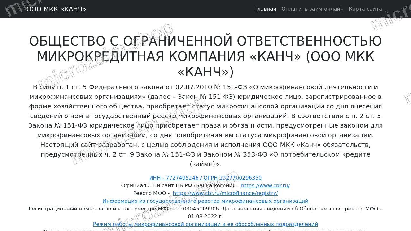This screenshot has height=231, width=411.
Task: Open Оплатить займ онлайн in the navbar
Action: 312,9
